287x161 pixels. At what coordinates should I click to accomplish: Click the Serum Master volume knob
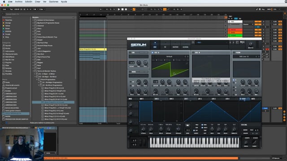[x=251, y=44]
